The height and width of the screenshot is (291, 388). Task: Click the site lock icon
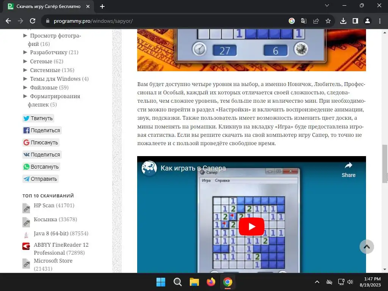(x=48, y=21)
